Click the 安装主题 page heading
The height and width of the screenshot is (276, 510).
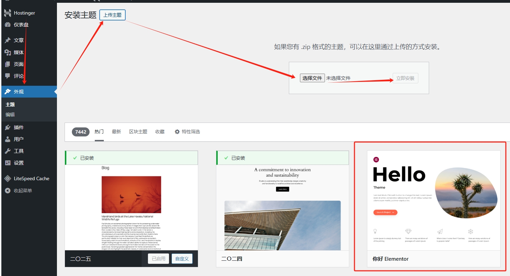(x=81, y=15)
